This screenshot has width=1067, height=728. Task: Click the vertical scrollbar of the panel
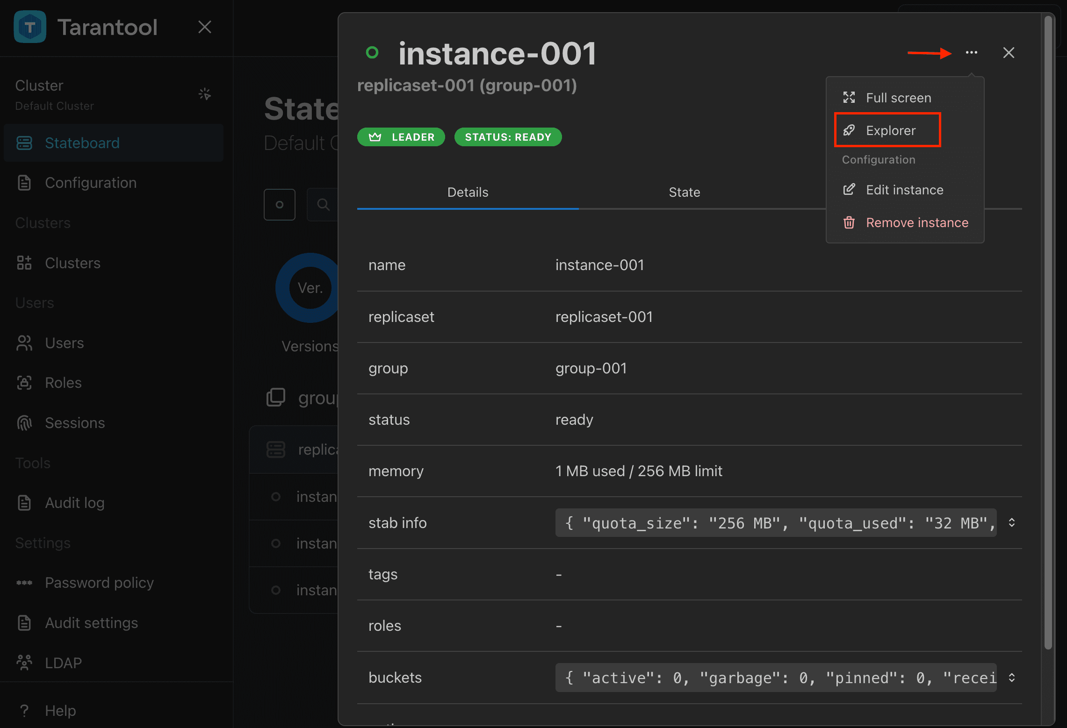click(x=1048, y=333)
